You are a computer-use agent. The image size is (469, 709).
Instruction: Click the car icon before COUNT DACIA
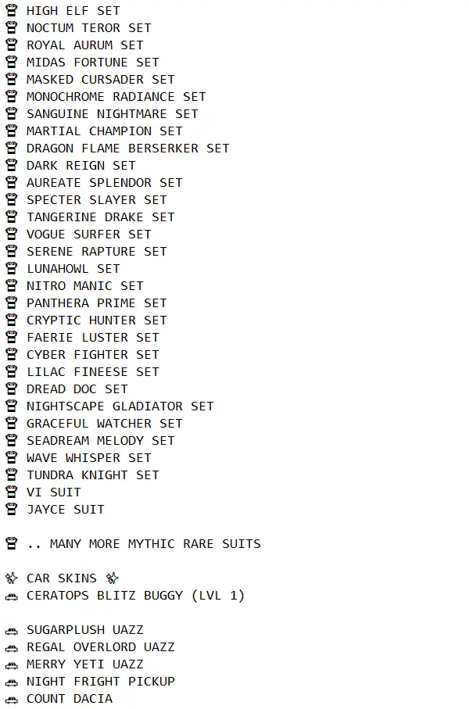click(x=11, y=699)
